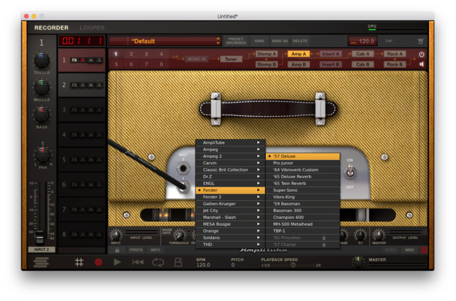This screenshot has width=456, height=301.
Task: Toggle the MONO IN routing button
Action: (196, 59)
